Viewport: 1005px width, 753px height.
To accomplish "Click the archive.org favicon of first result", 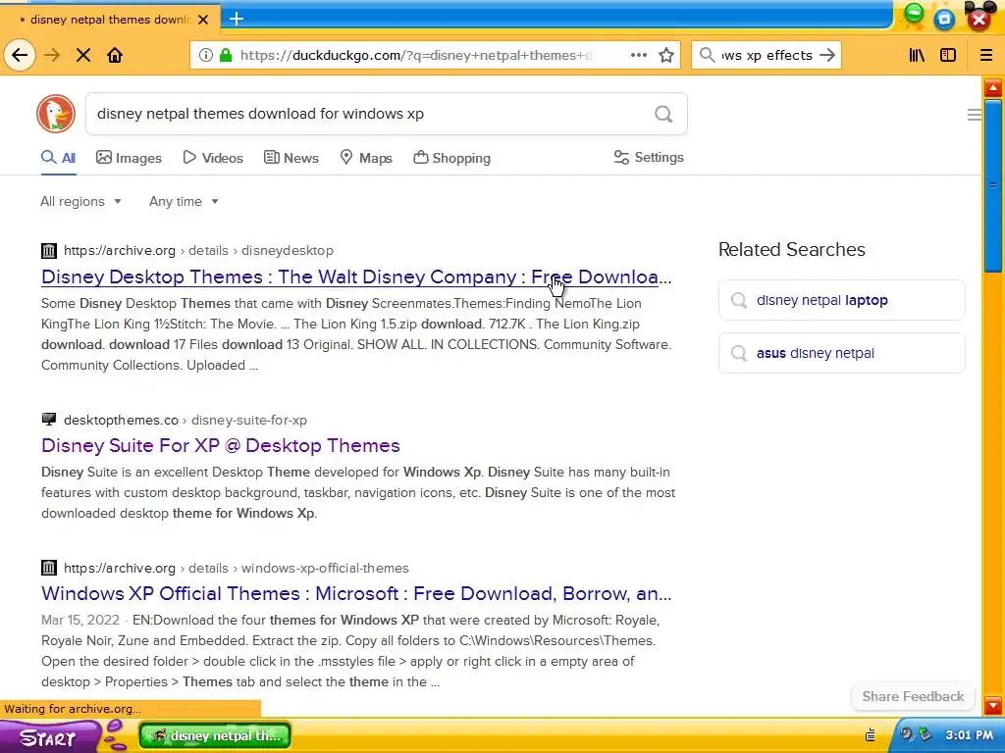I will pyautogui.click(x=49, y=250).
